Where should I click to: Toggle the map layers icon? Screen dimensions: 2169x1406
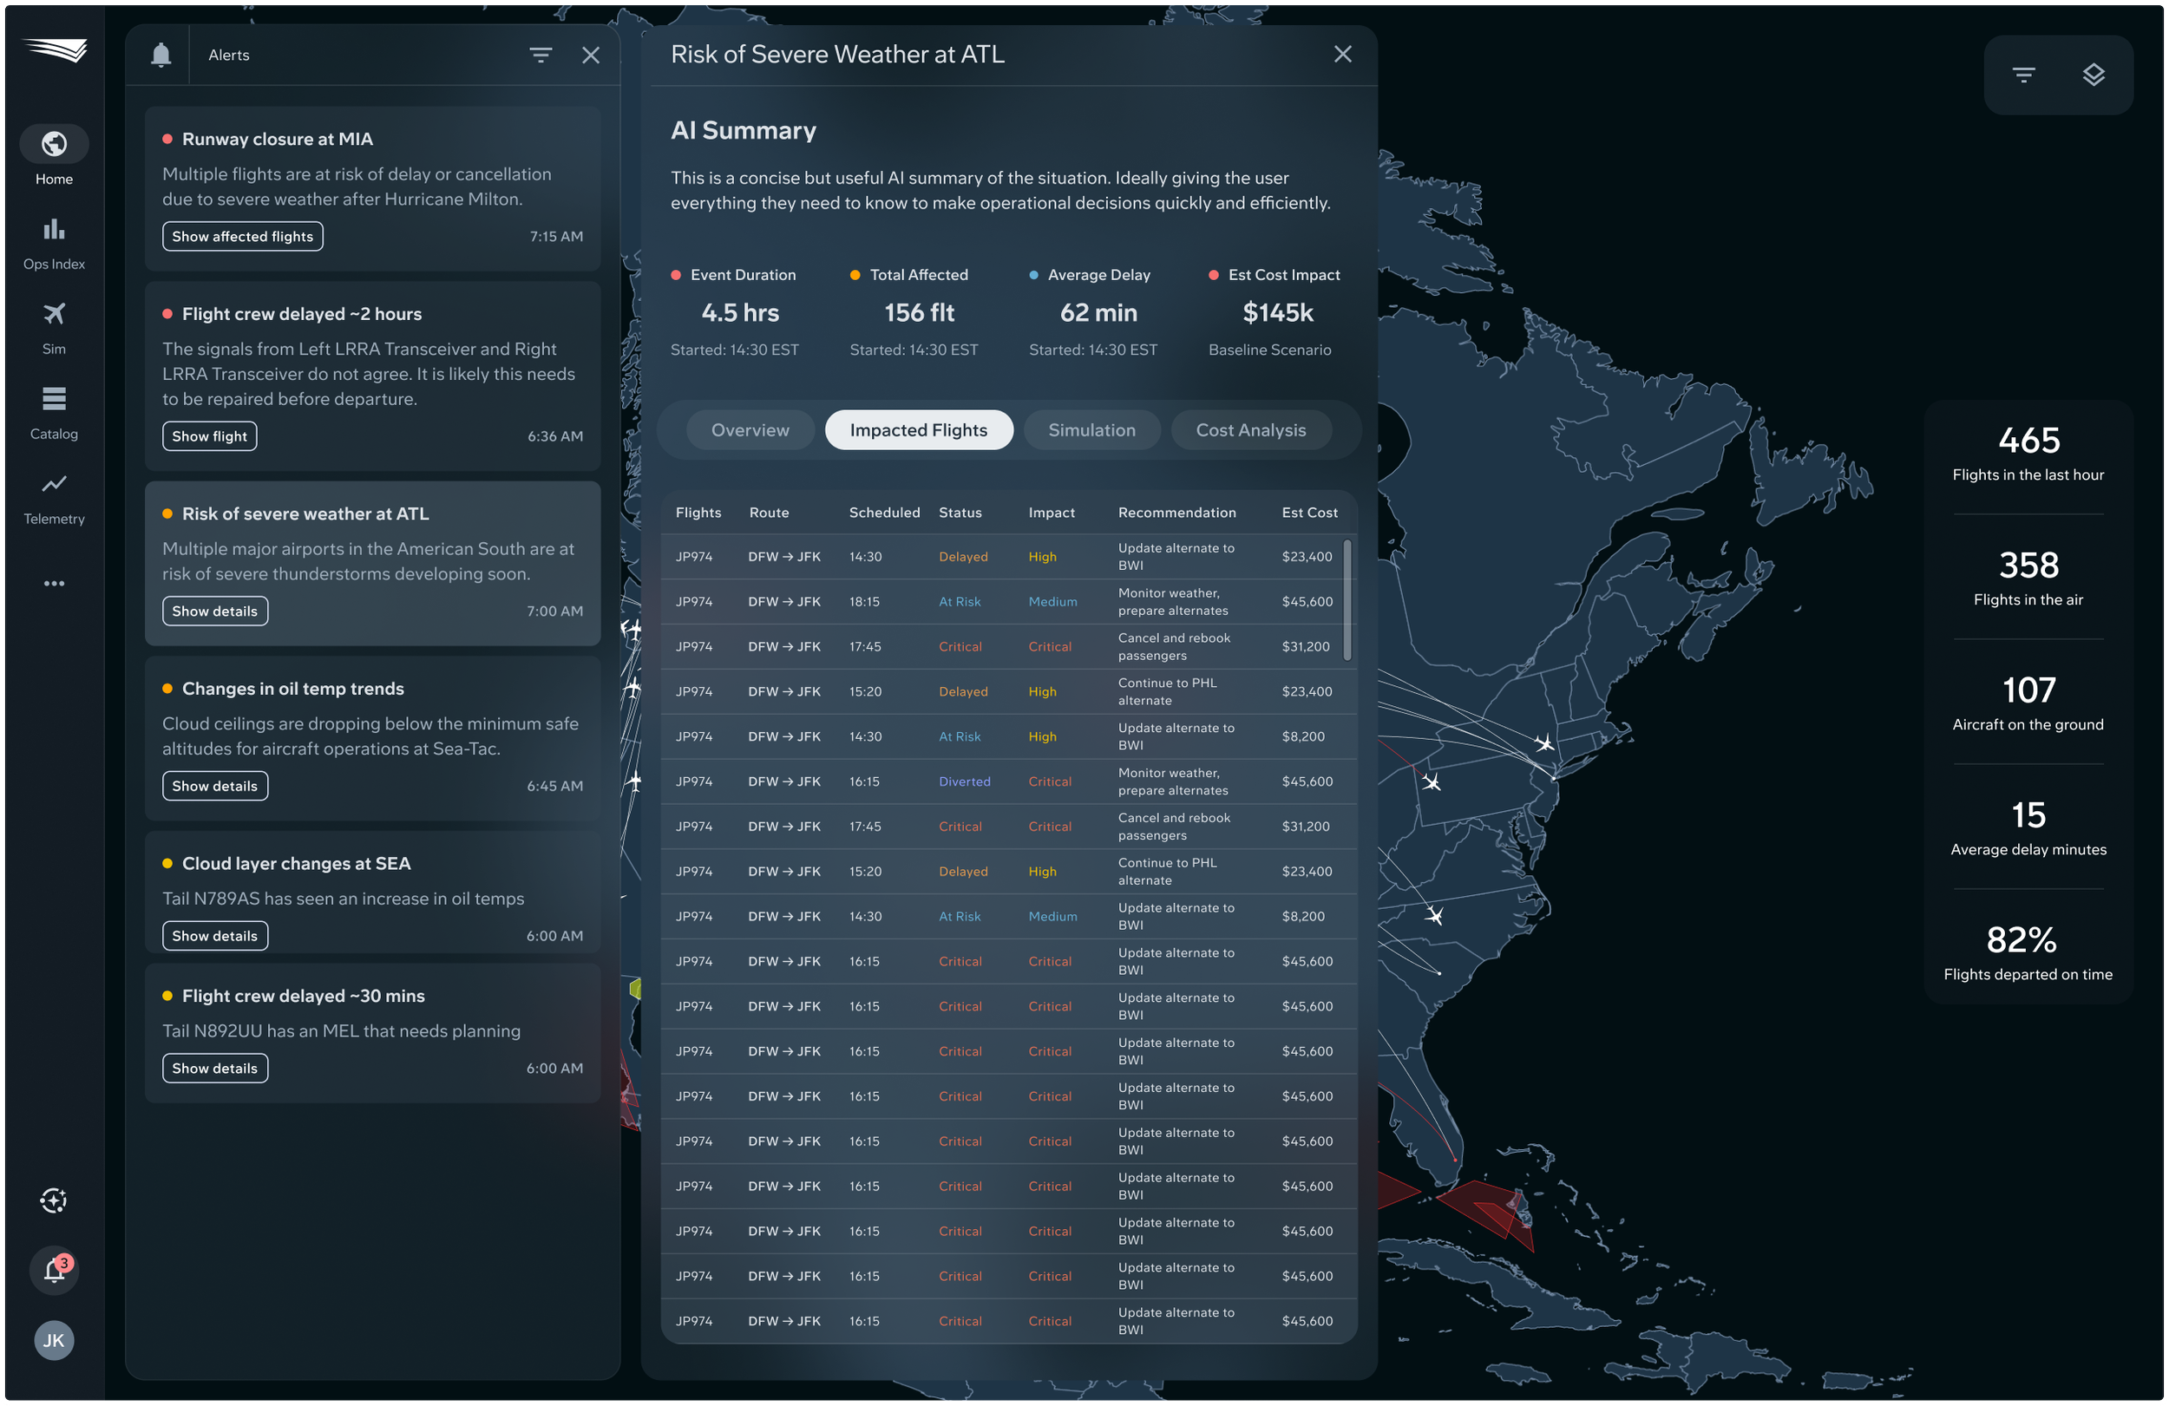tap(2094, 75)
